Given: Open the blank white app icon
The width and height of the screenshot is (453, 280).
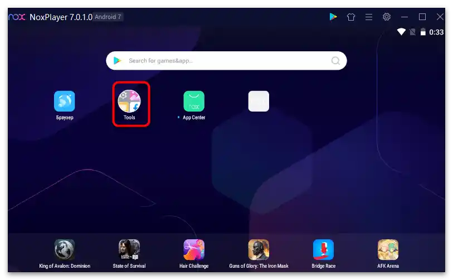Looking at the screenshot, I should pyautogui.click(x=259, y=102).
